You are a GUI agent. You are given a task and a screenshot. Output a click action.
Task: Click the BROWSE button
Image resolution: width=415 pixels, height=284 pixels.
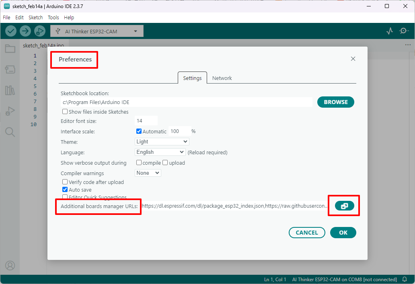click(336, 102)
